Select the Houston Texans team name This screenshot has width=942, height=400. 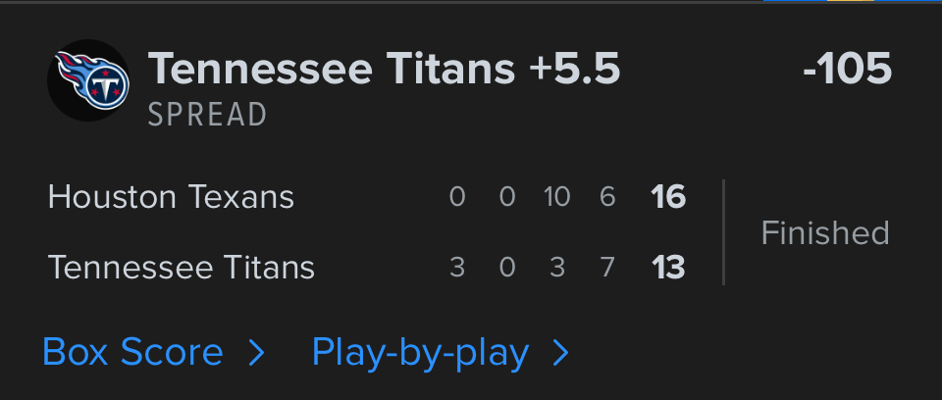(171, 197)
